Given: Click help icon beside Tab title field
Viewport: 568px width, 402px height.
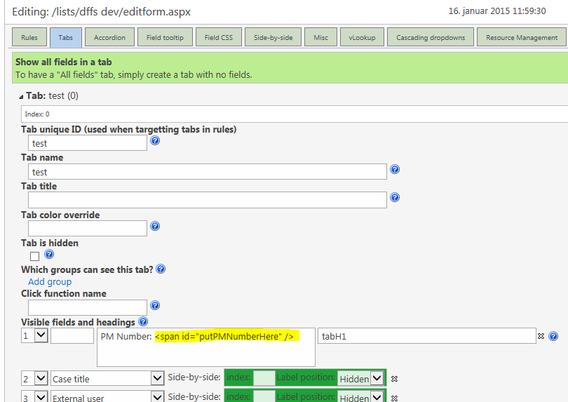Looking at the screenshot, I should [395, 198].
